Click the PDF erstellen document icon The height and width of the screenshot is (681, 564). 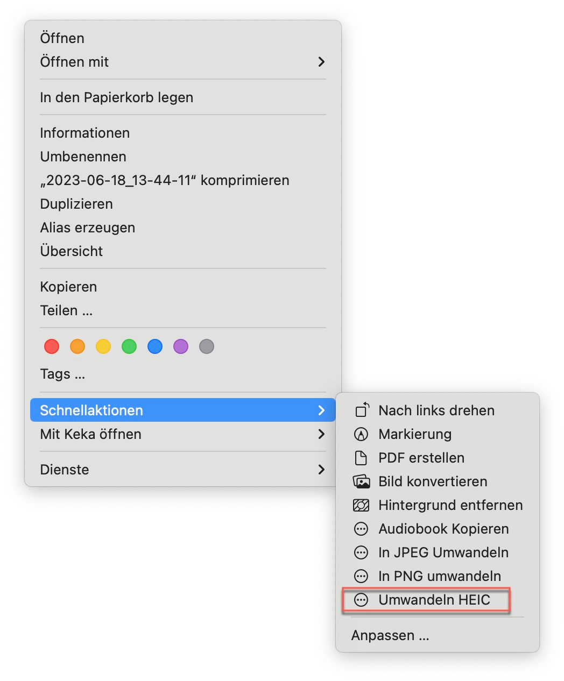[361, 458]
